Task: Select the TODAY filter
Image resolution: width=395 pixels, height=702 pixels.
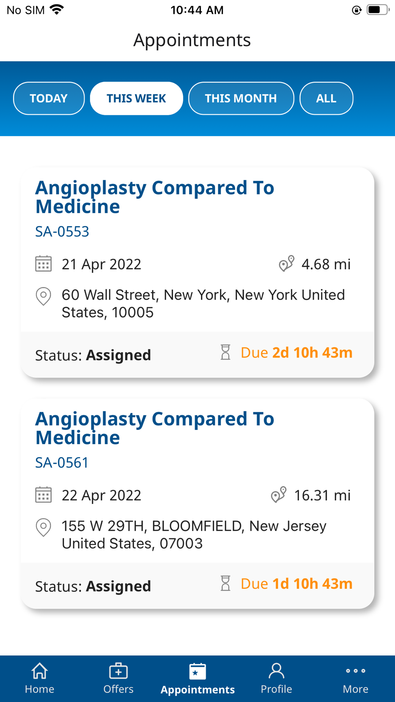Action: coord(49,98)
